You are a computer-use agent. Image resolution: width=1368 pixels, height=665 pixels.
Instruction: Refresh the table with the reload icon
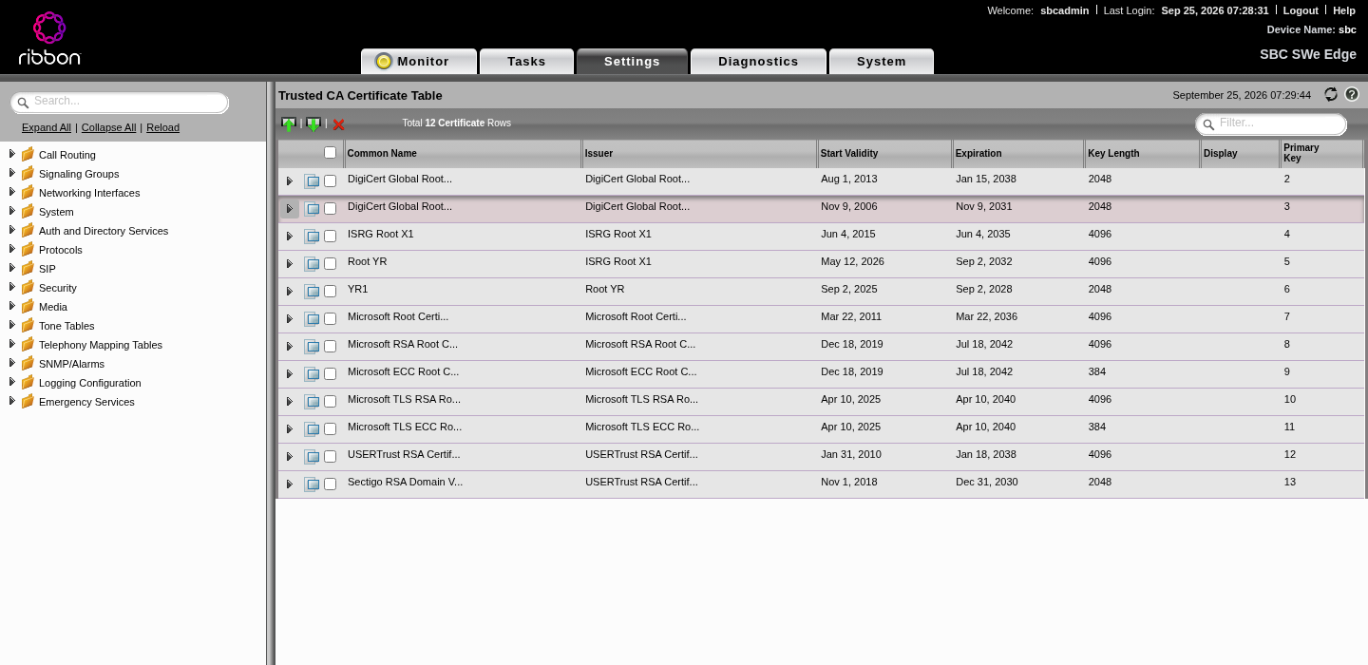pos(1331,94)
